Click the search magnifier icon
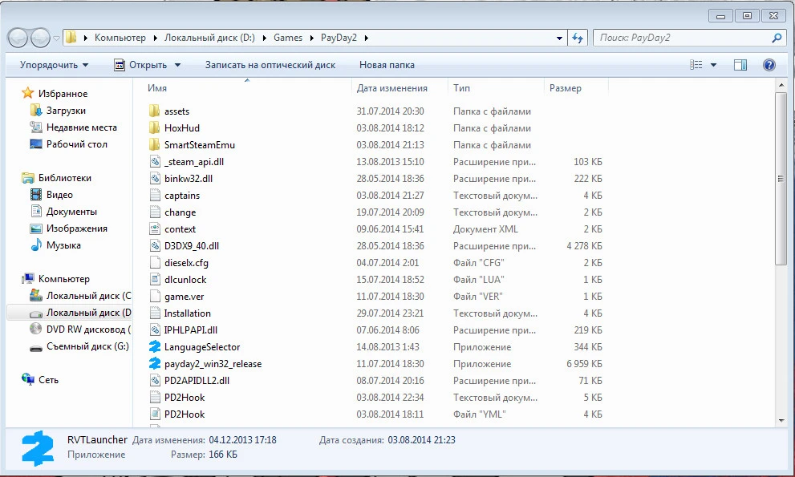Viewport: 795px width, 477px height. (777, 38)
